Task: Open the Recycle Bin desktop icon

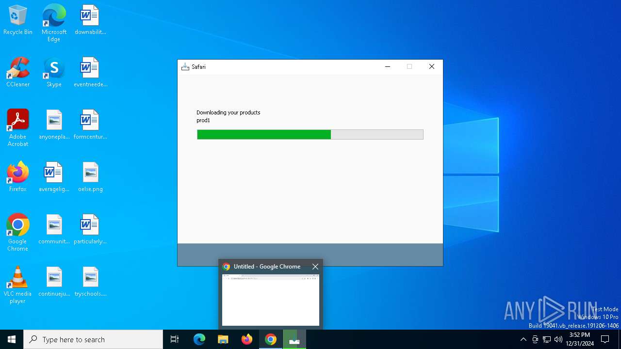Action: (18, 20)
